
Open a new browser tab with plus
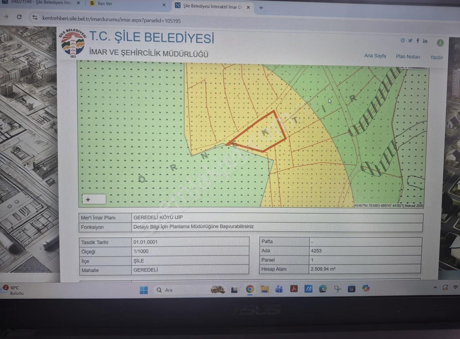pyautogui.click(x=261, y=8)
